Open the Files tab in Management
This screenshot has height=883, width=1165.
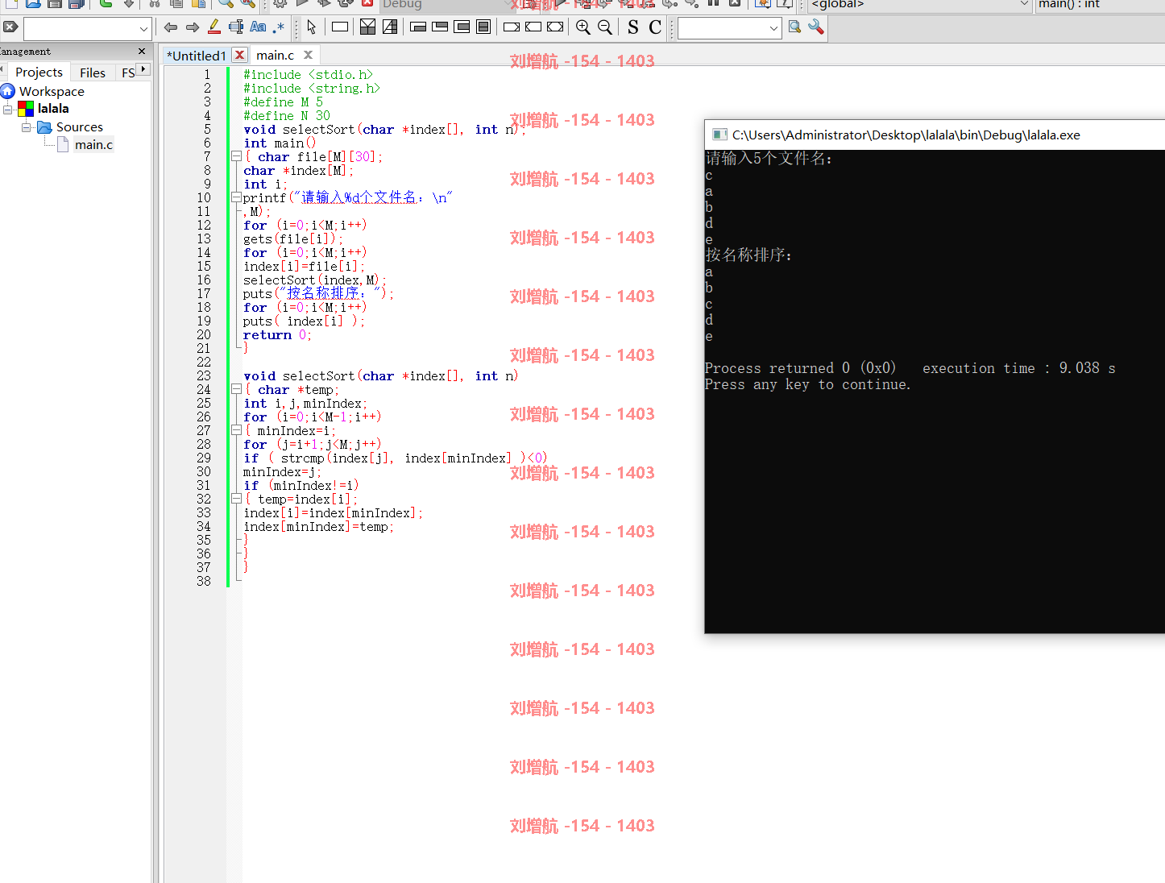pyautogui.click(x=93, y=73)
